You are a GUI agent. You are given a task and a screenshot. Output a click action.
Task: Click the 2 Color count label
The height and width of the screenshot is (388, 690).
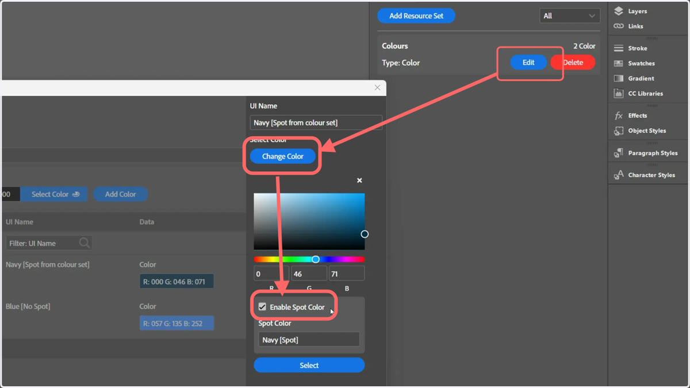point(584,46)
